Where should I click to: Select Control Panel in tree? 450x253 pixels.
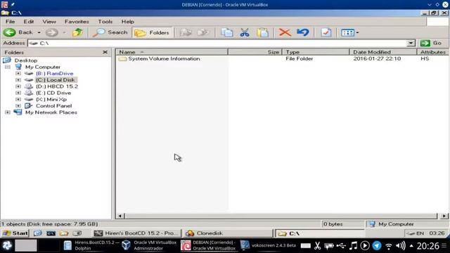pos(53,106)
